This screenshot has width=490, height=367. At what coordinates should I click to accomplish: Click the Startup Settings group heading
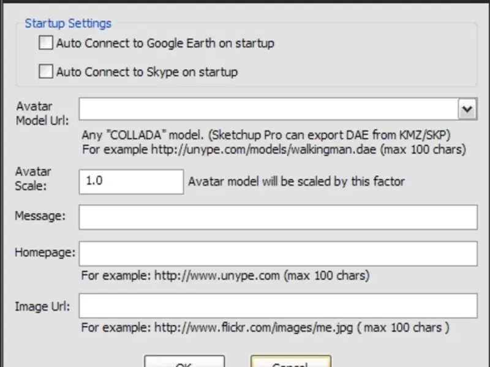(68, 24)
